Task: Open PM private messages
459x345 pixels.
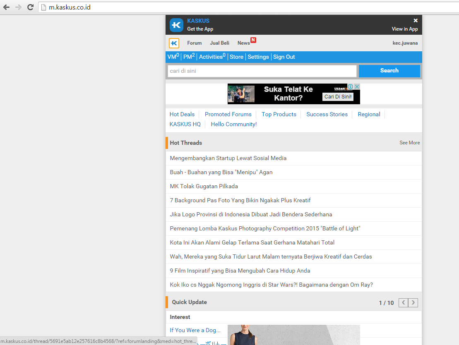Action: pyautogui.click(x=189, y=57)
